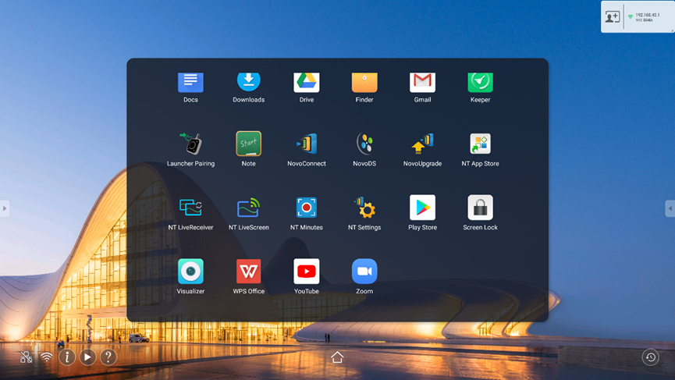This screenshot has height=380, width=675.
Task: Expand the left edge side panel arrow
Action: click(5, 208)
